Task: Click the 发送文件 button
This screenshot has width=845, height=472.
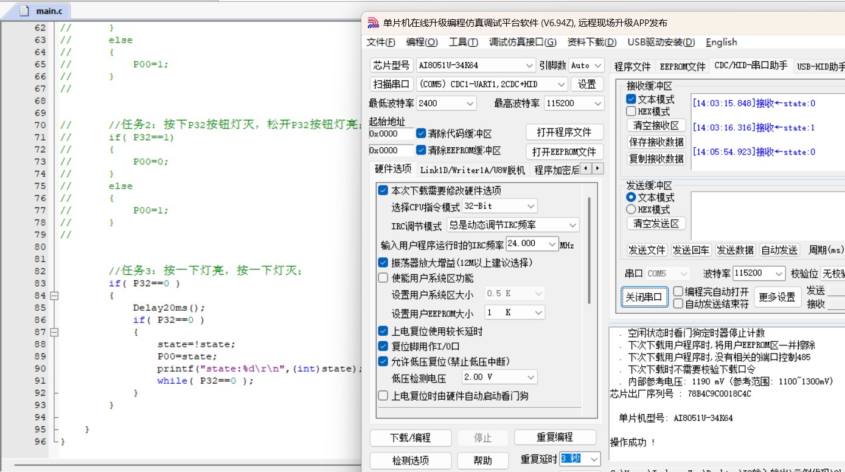Action: click(647, 250)
